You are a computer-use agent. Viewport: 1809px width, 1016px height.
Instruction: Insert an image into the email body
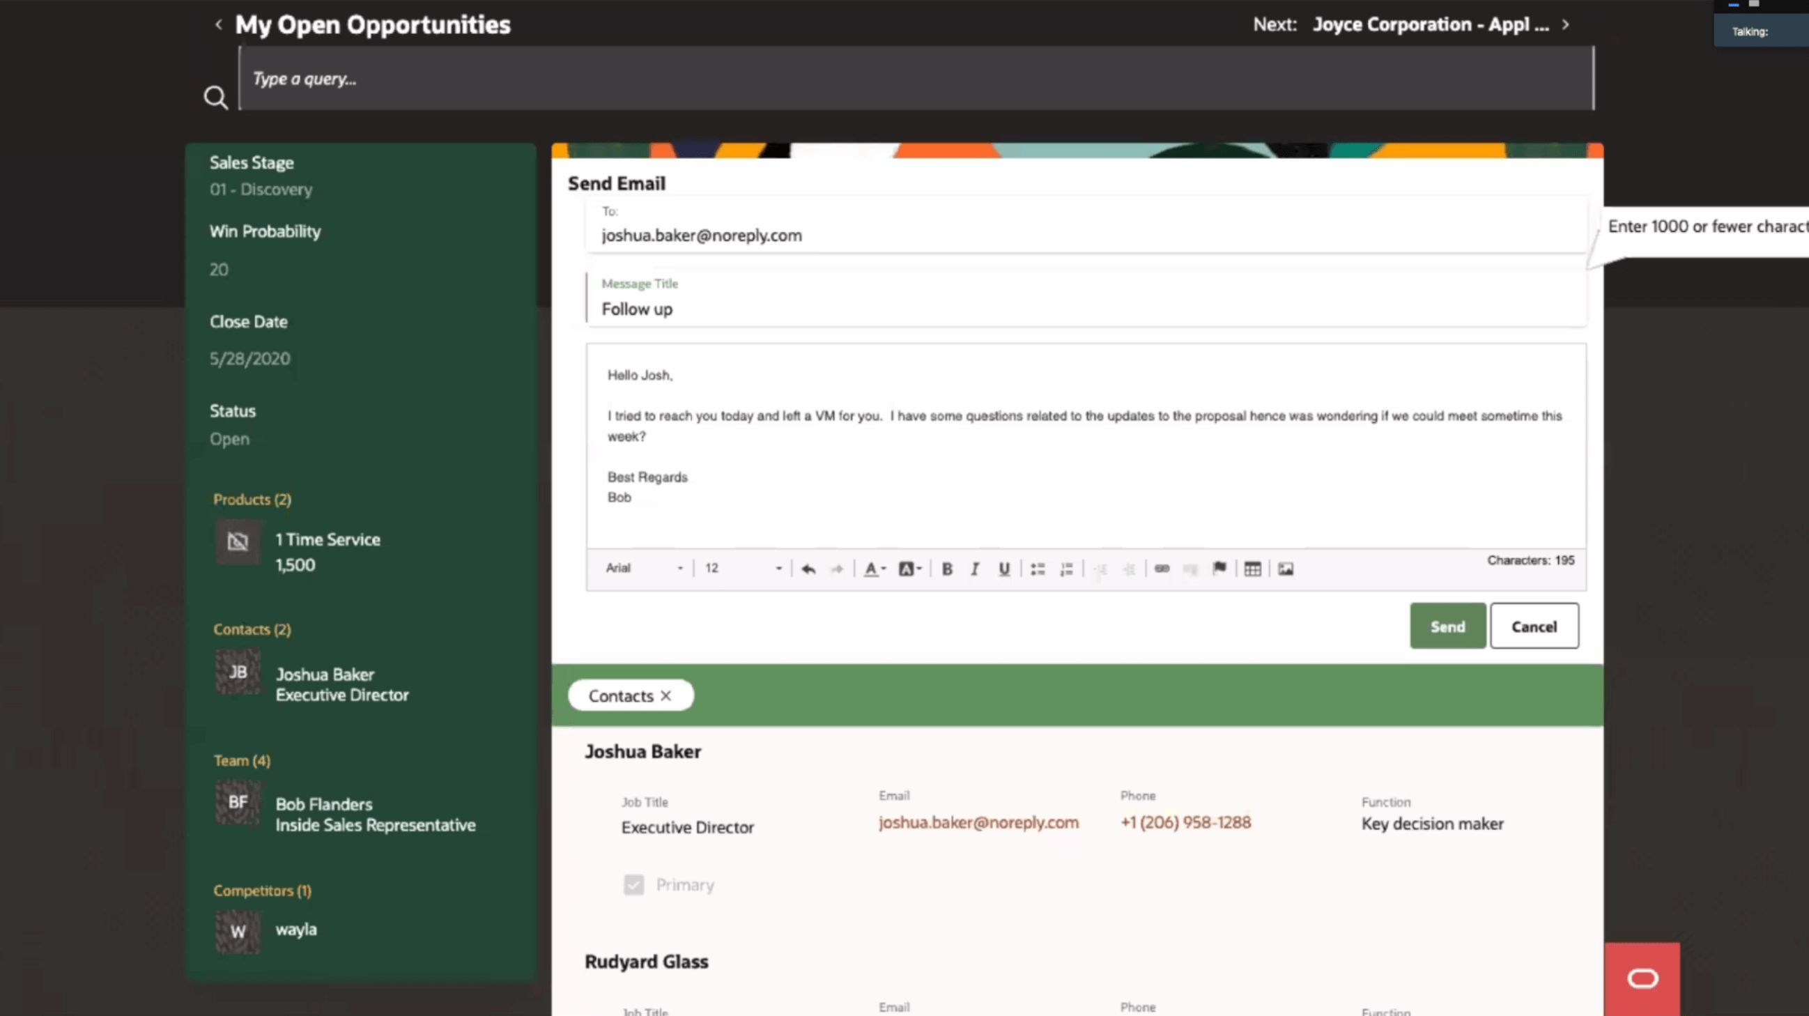pos(1285,569)
